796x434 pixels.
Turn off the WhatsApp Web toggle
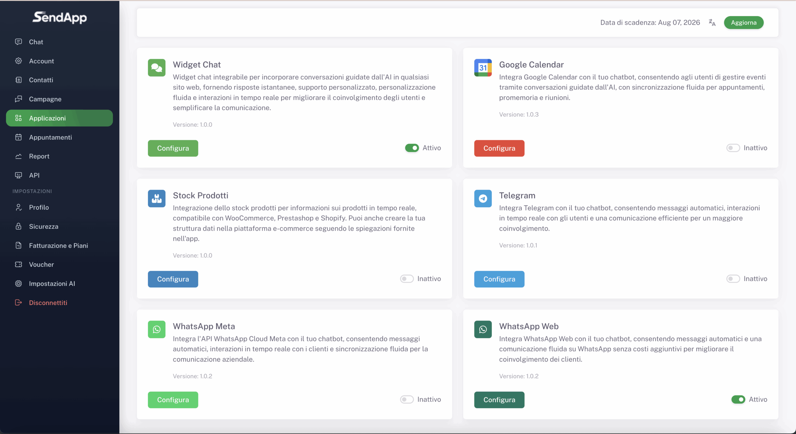coord(738,399)
